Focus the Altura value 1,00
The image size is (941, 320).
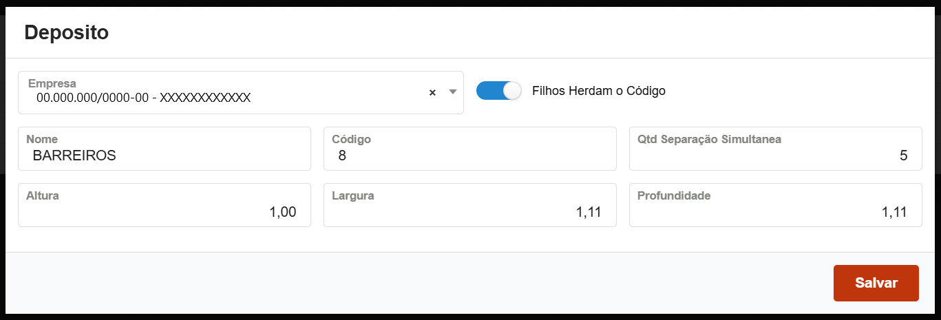(283, 212)
